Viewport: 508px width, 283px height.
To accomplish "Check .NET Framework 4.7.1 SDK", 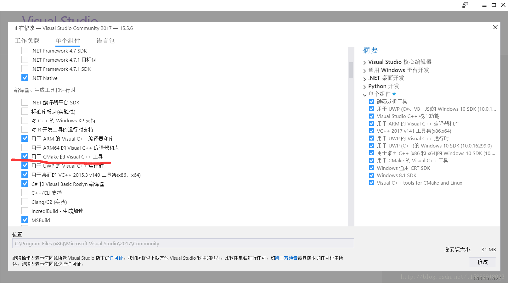I will point(25,69).
